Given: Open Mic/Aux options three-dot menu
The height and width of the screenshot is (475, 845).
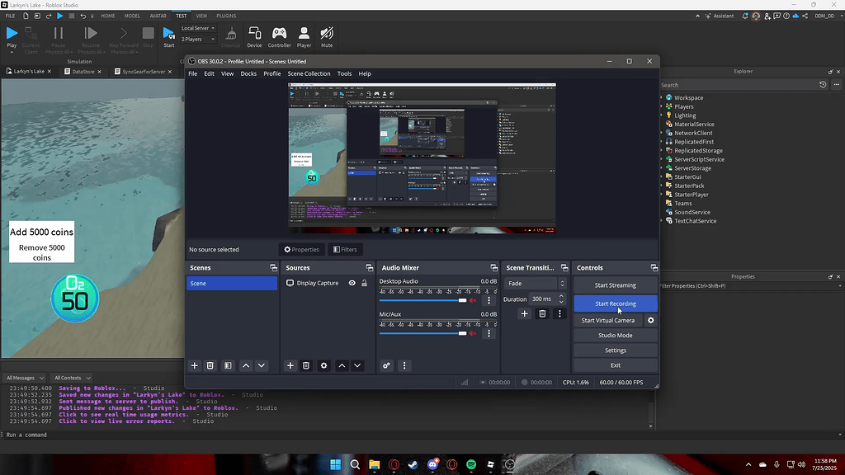Looking at the screenshot, I should coord(489,333).
